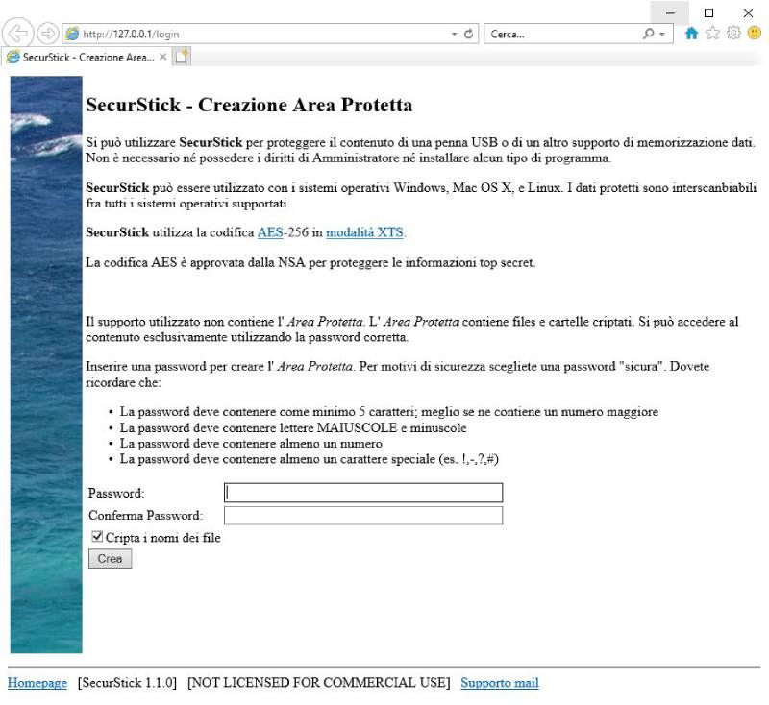Maximize the browser window
Viewport: 769px width, 705px height.
point(708,13)
